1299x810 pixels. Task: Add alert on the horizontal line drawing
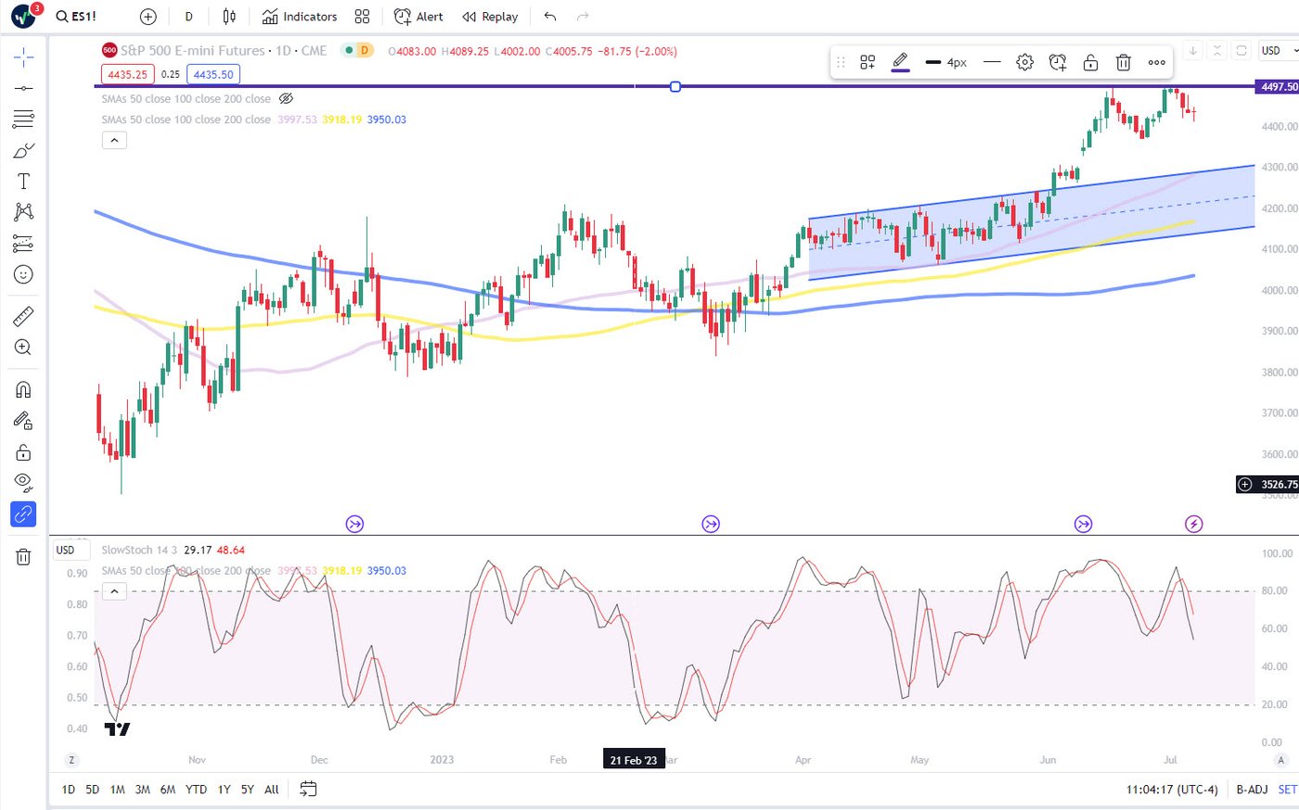pyautogui.click(x=1058, y=62)
